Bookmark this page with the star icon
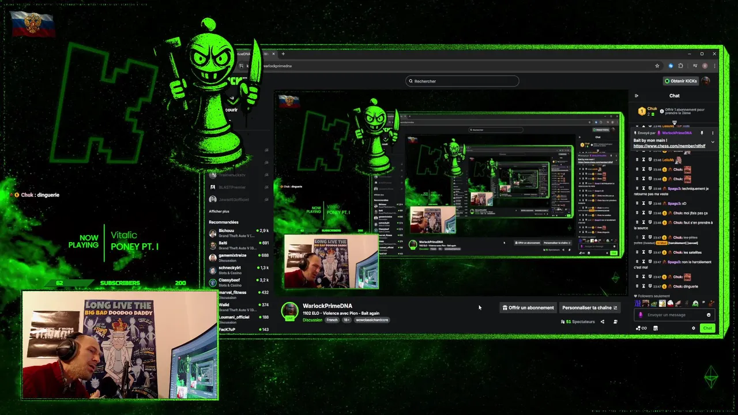The height and width of the screenshot is (415, 738). [x=657, y=66]
